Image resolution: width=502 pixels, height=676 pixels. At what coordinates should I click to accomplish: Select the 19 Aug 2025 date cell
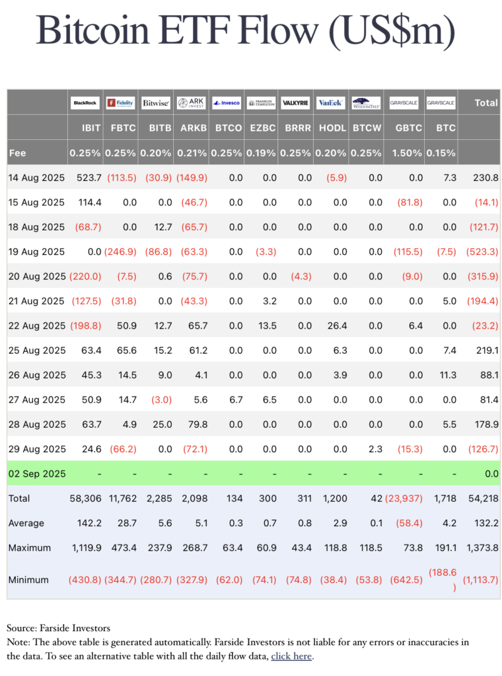click(x=36, y=252)
